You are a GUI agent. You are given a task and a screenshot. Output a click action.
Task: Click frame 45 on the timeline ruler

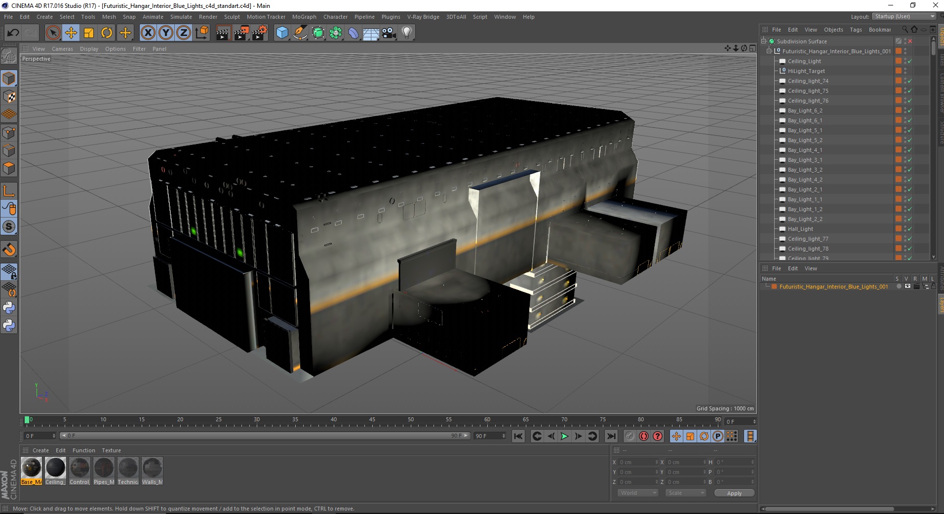coord(372,420)
